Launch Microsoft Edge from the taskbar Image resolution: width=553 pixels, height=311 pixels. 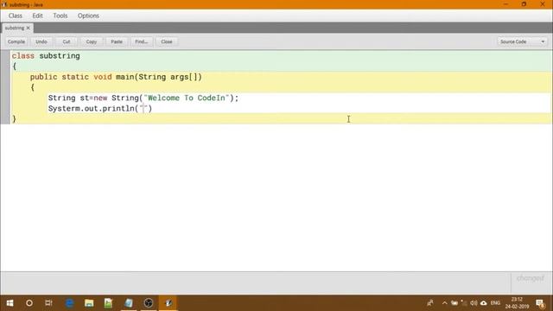coord(69,303)
